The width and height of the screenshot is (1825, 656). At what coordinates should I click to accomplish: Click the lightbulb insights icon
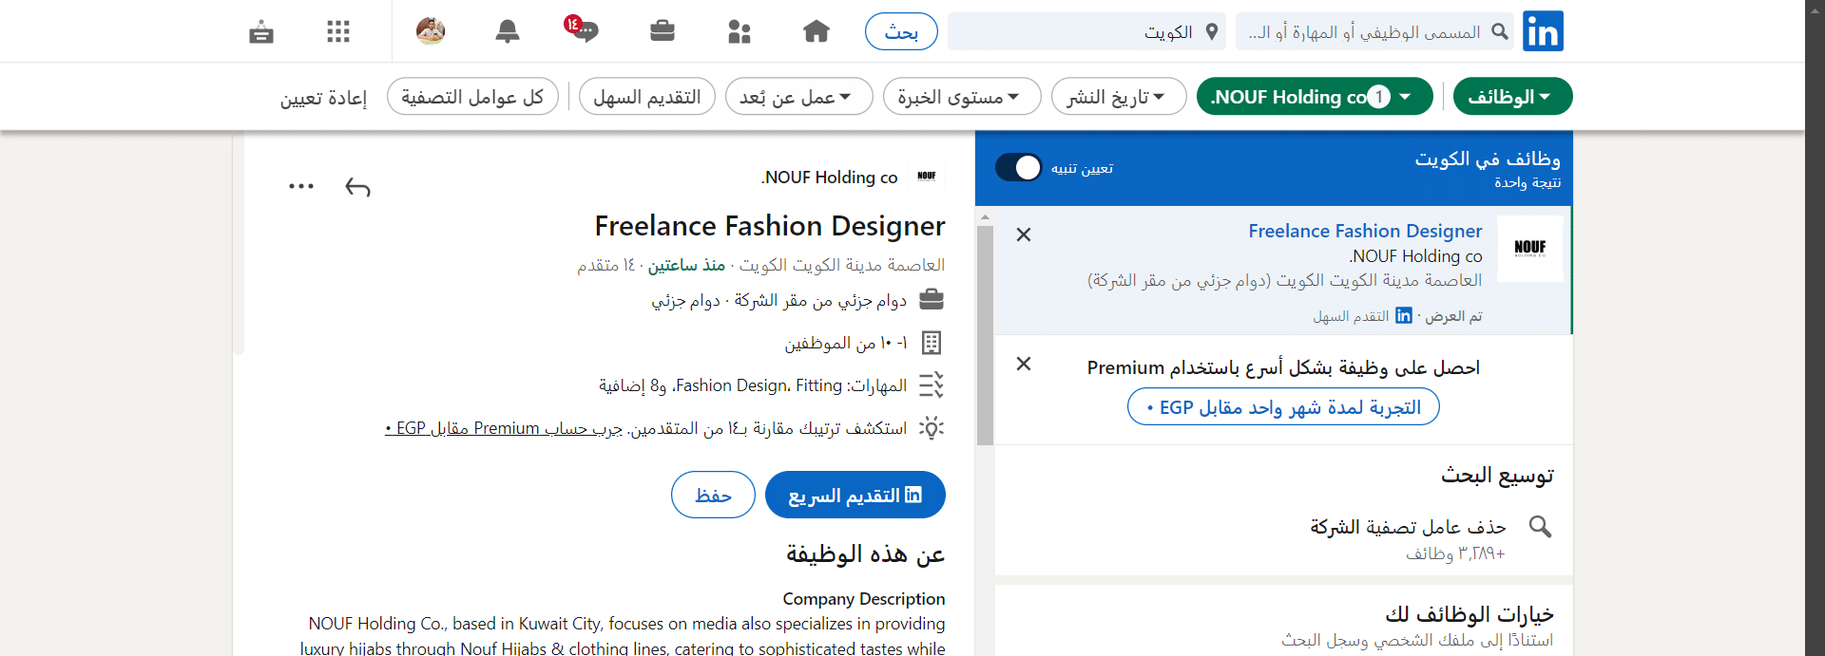932,427
